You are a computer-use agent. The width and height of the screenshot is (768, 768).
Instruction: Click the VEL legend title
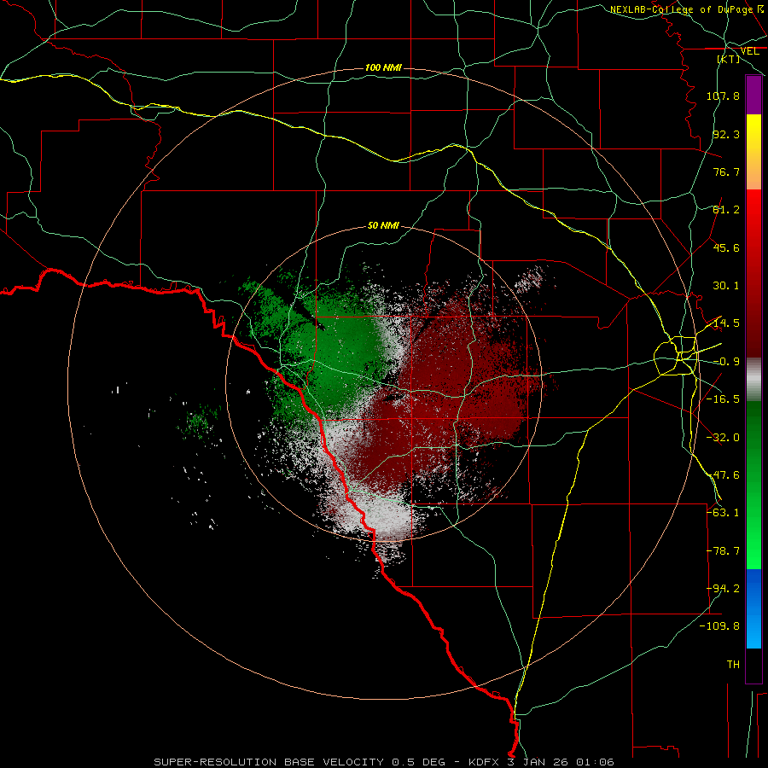click(749, 51)
